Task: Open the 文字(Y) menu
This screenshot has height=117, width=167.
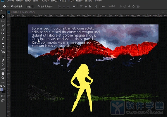Action: [x=45, y=1]
